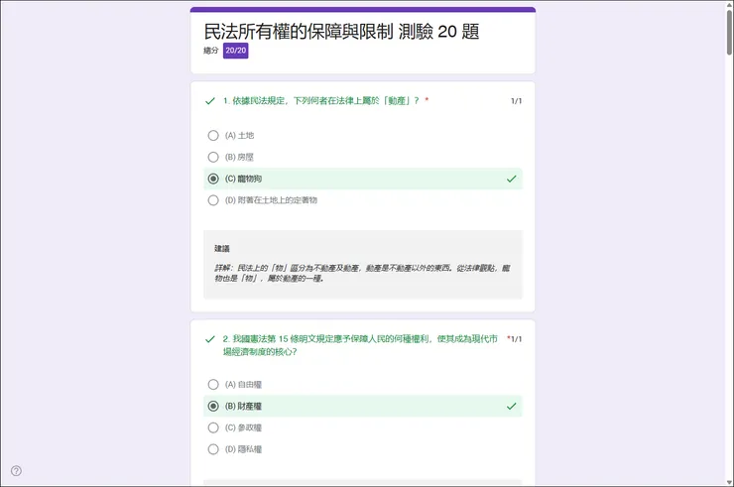Click question 2 text about 憲法第 15 條

360,345
